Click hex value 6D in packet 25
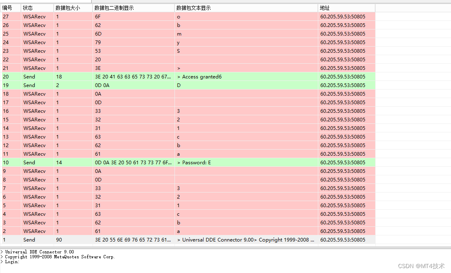 click(x=98, y=34)
